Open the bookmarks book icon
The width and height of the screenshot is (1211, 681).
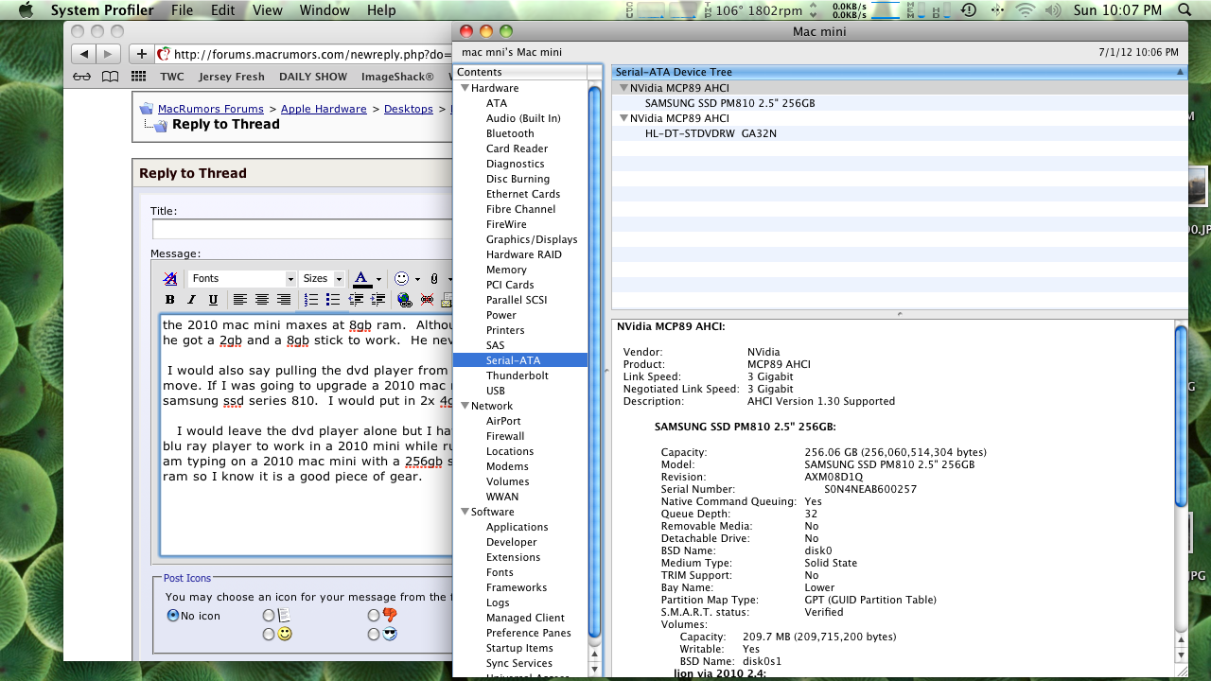[111, 77]
